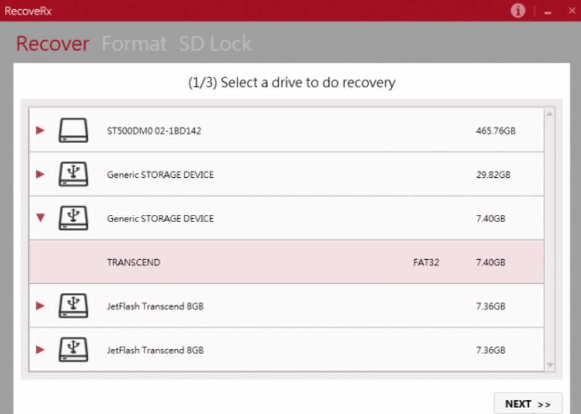Switch to the Format tab
This screenshot has height=414, width=581.
pos(134,44)
